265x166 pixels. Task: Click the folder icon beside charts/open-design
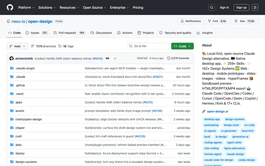pyautogui.click(x=12, y=119)
